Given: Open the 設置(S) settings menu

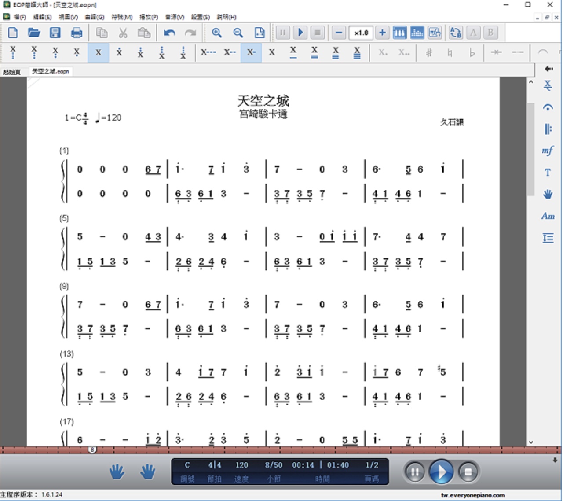Looking at the screenshot, I should [201, 17].
